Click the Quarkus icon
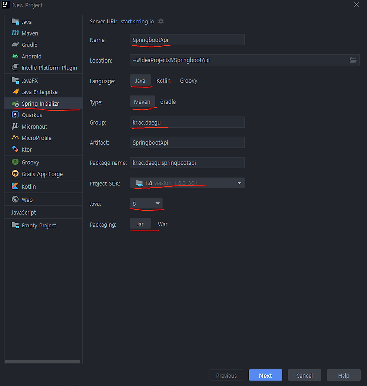 15,114
